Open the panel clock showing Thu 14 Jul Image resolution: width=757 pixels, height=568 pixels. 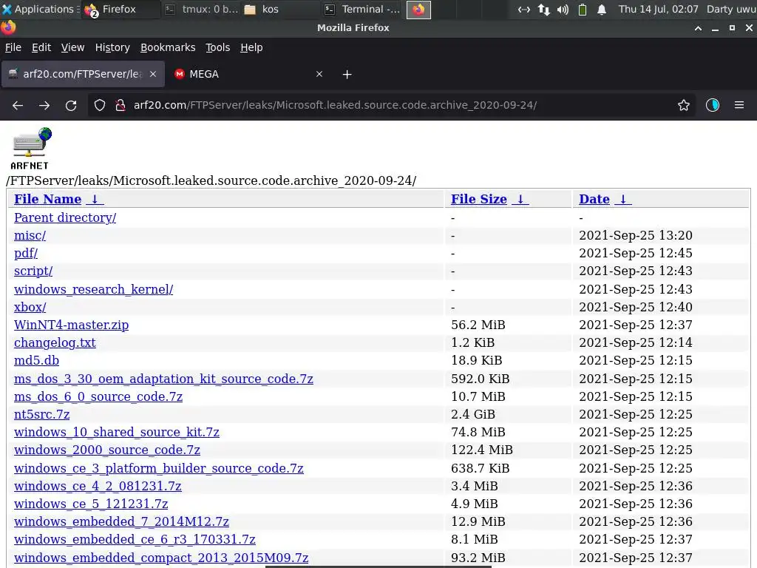pyautogui.click(x=659, y=9)
